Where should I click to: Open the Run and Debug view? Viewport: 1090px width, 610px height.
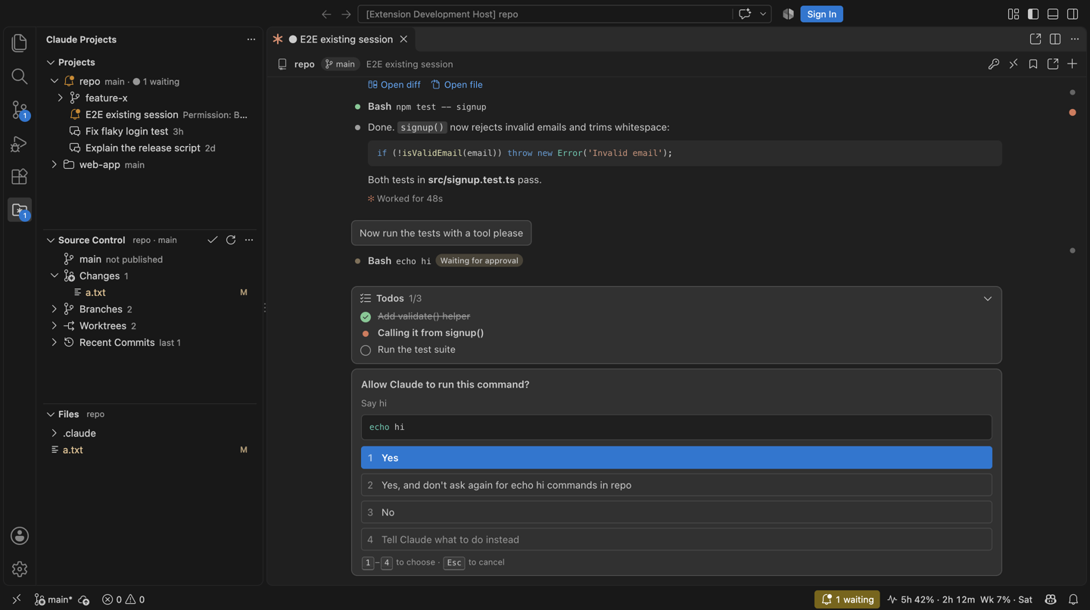pos(20,144)
